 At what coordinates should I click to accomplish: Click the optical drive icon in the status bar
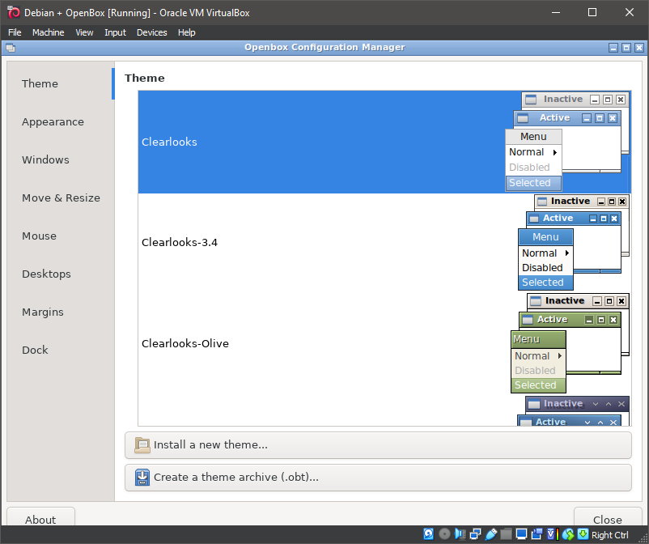[444, 533]
